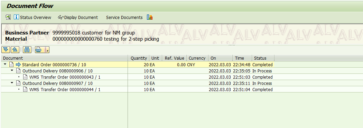
Task: Click Ref. Value 0.00 cell
Action: (x=181, y=65)
